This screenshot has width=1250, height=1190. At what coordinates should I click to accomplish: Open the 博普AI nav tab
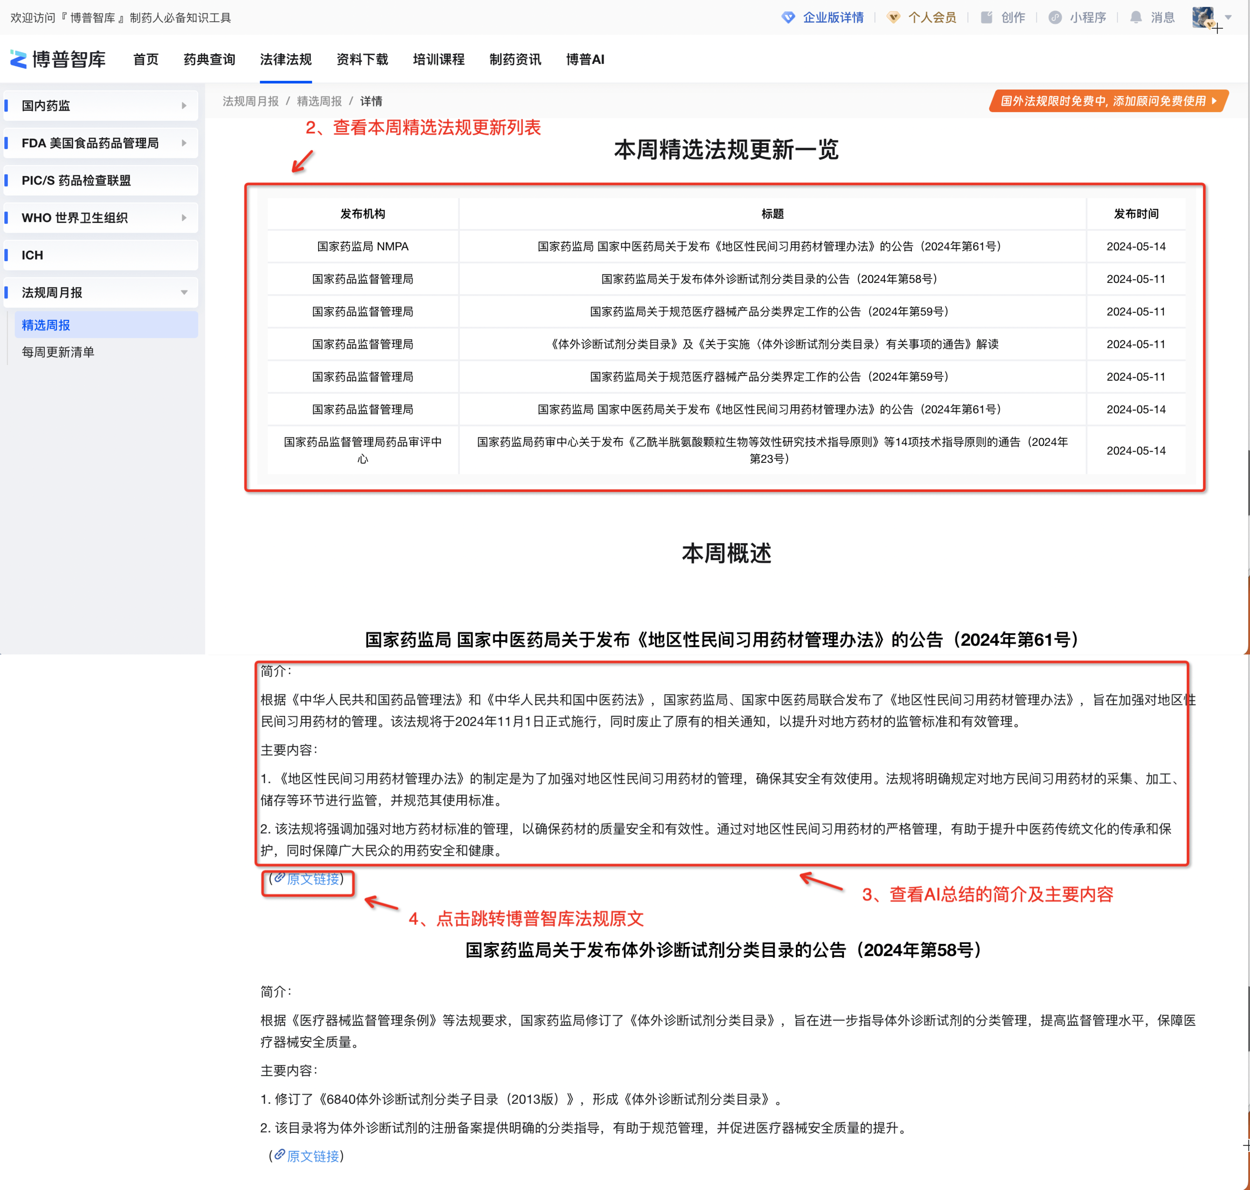[x=585, y=59]
